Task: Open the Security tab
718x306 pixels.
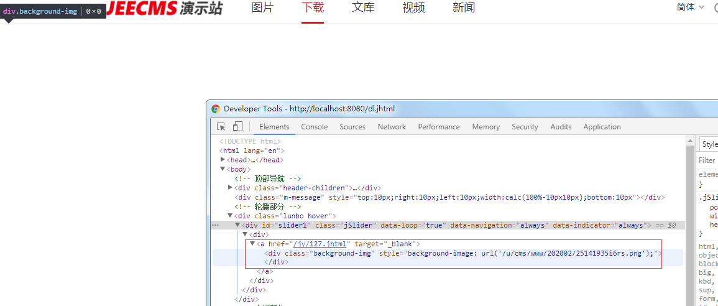Action: [525, 127]
